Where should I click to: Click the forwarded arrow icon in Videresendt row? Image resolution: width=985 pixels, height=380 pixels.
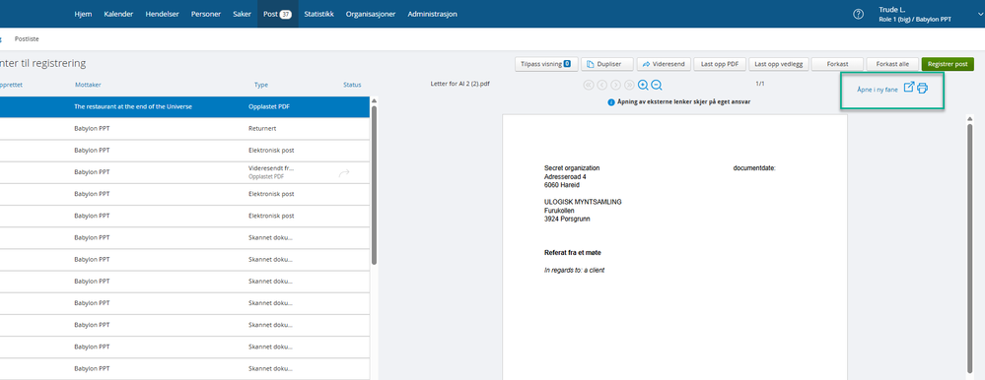344,173
